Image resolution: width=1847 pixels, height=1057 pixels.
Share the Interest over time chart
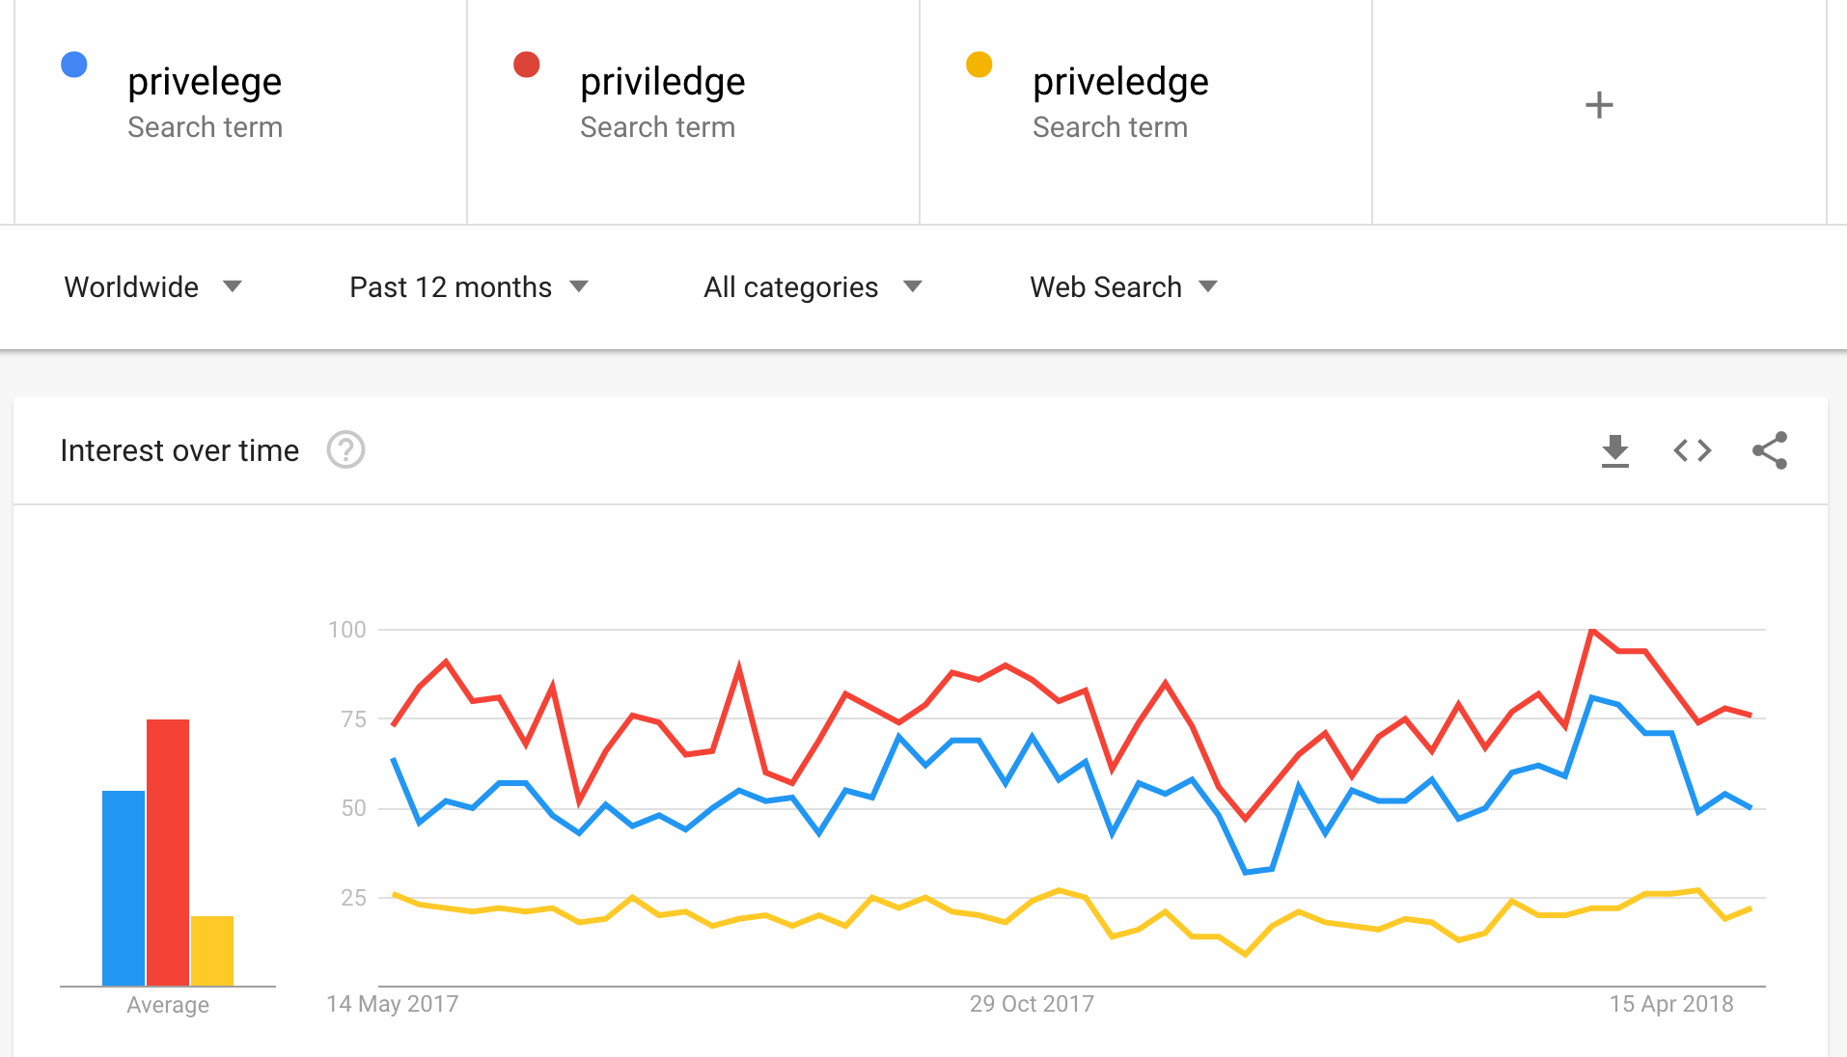(x=1769, y=450)
